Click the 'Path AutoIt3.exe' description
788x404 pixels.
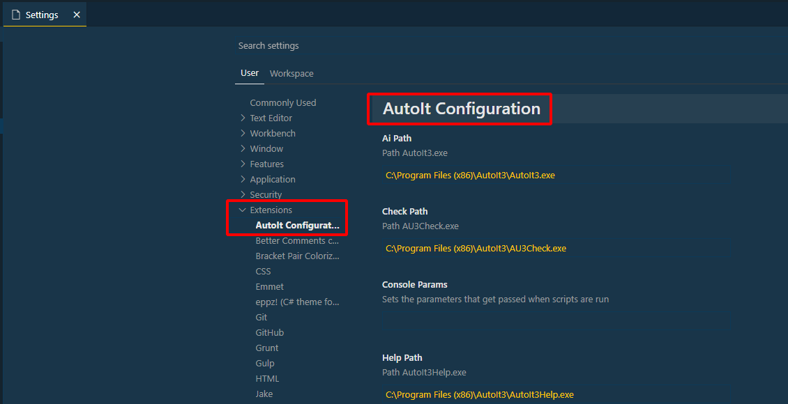point(415,153)
